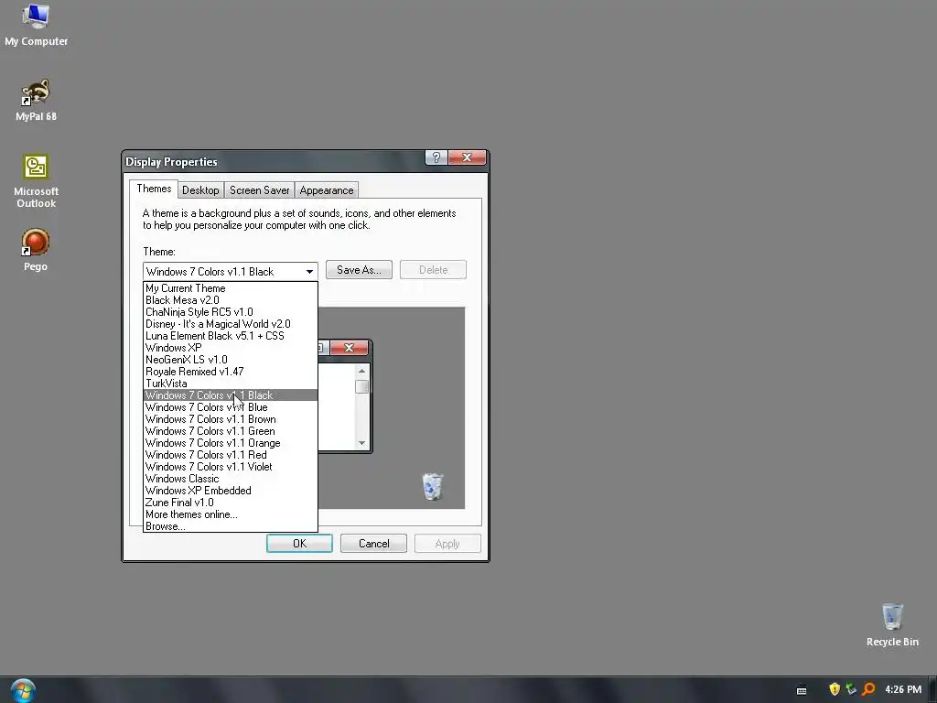The height and width of the screenshot is (703, 937).
Task: Choose Windows 7 Colors v1.1 Brown
Action: pyautogui.click(x=231, y=419)
